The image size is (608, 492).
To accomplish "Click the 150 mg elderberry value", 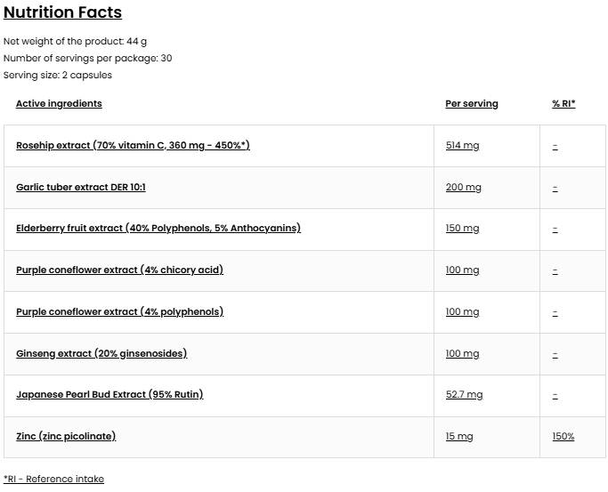I will pos(462,229).
